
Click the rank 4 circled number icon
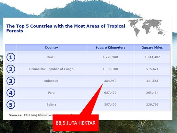(11, 93)
